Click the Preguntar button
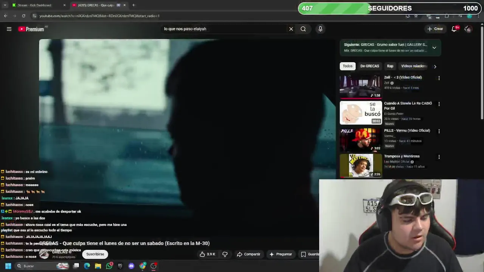Viewport: 484px width, 272px height. [281, 254]
